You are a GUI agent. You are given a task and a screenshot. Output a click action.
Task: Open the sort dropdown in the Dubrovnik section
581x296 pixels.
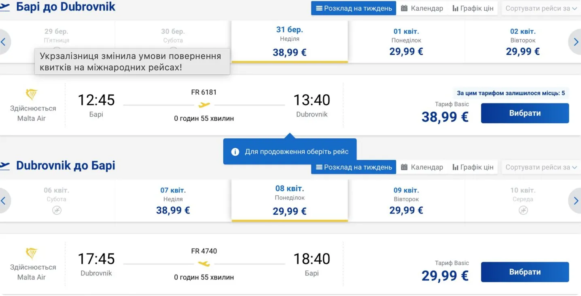(541, 167)
